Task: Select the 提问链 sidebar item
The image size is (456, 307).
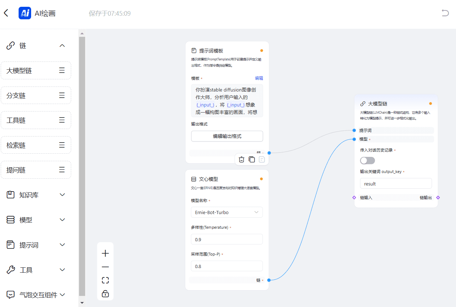Action: 36,170
